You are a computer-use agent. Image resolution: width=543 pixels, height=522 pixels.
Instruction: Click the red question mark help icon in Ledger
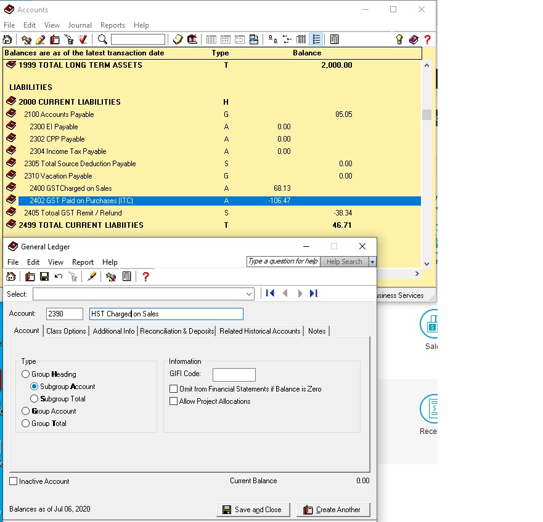point(146,276)
